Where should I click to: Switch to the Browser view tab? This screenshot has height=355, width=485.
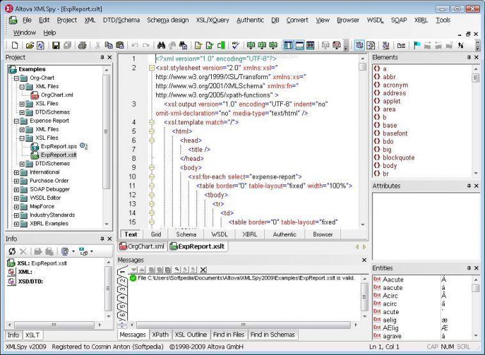[x=322, y=234]
